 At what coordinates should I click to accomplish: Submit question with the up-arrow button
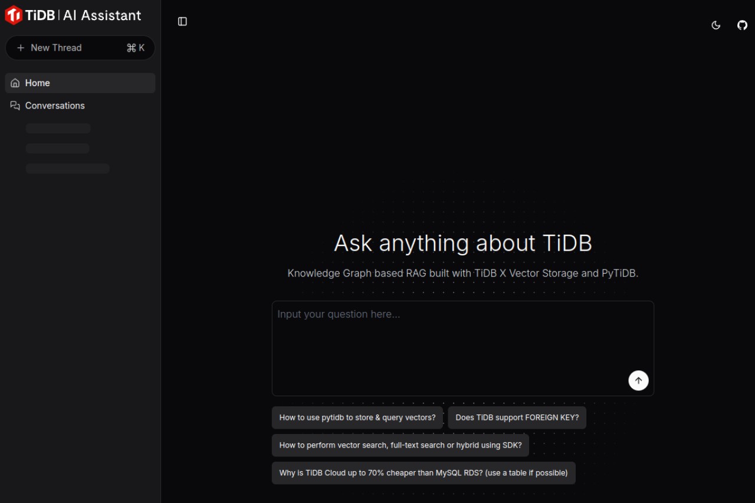click(638, 380)
